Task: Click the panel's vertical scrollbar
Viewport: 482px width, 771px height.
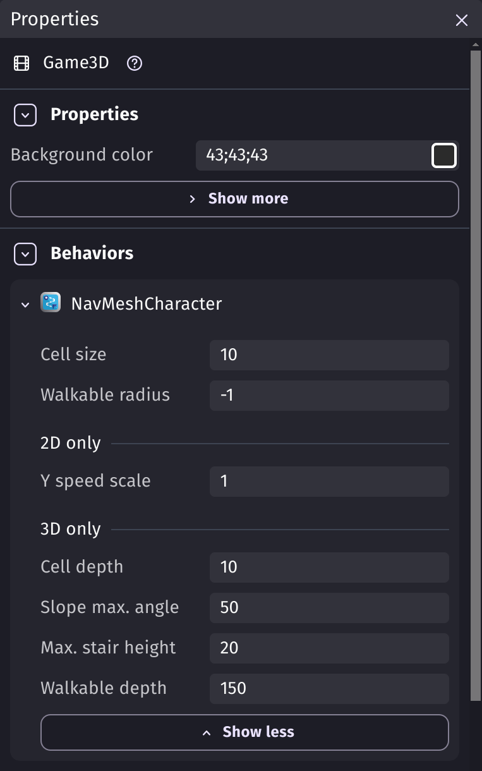Action: point(476,375)
